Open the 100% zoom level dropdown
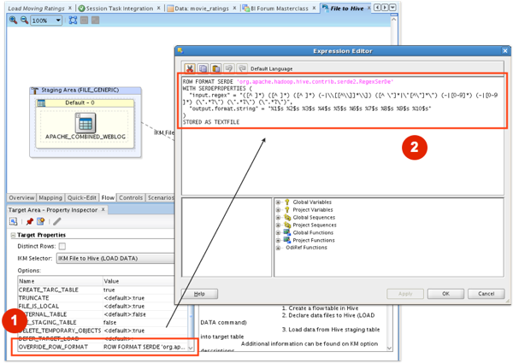Screen dimensions: 513x363 (58, 20)
